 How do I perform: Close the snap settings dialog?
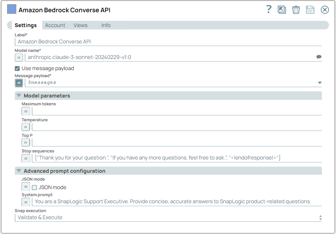pos(325,10)
